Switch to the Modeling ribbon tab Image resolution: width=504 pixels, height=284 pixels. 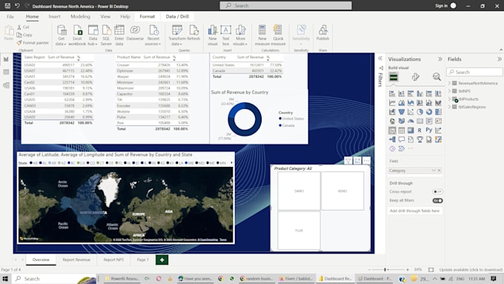tap(80, 16)
